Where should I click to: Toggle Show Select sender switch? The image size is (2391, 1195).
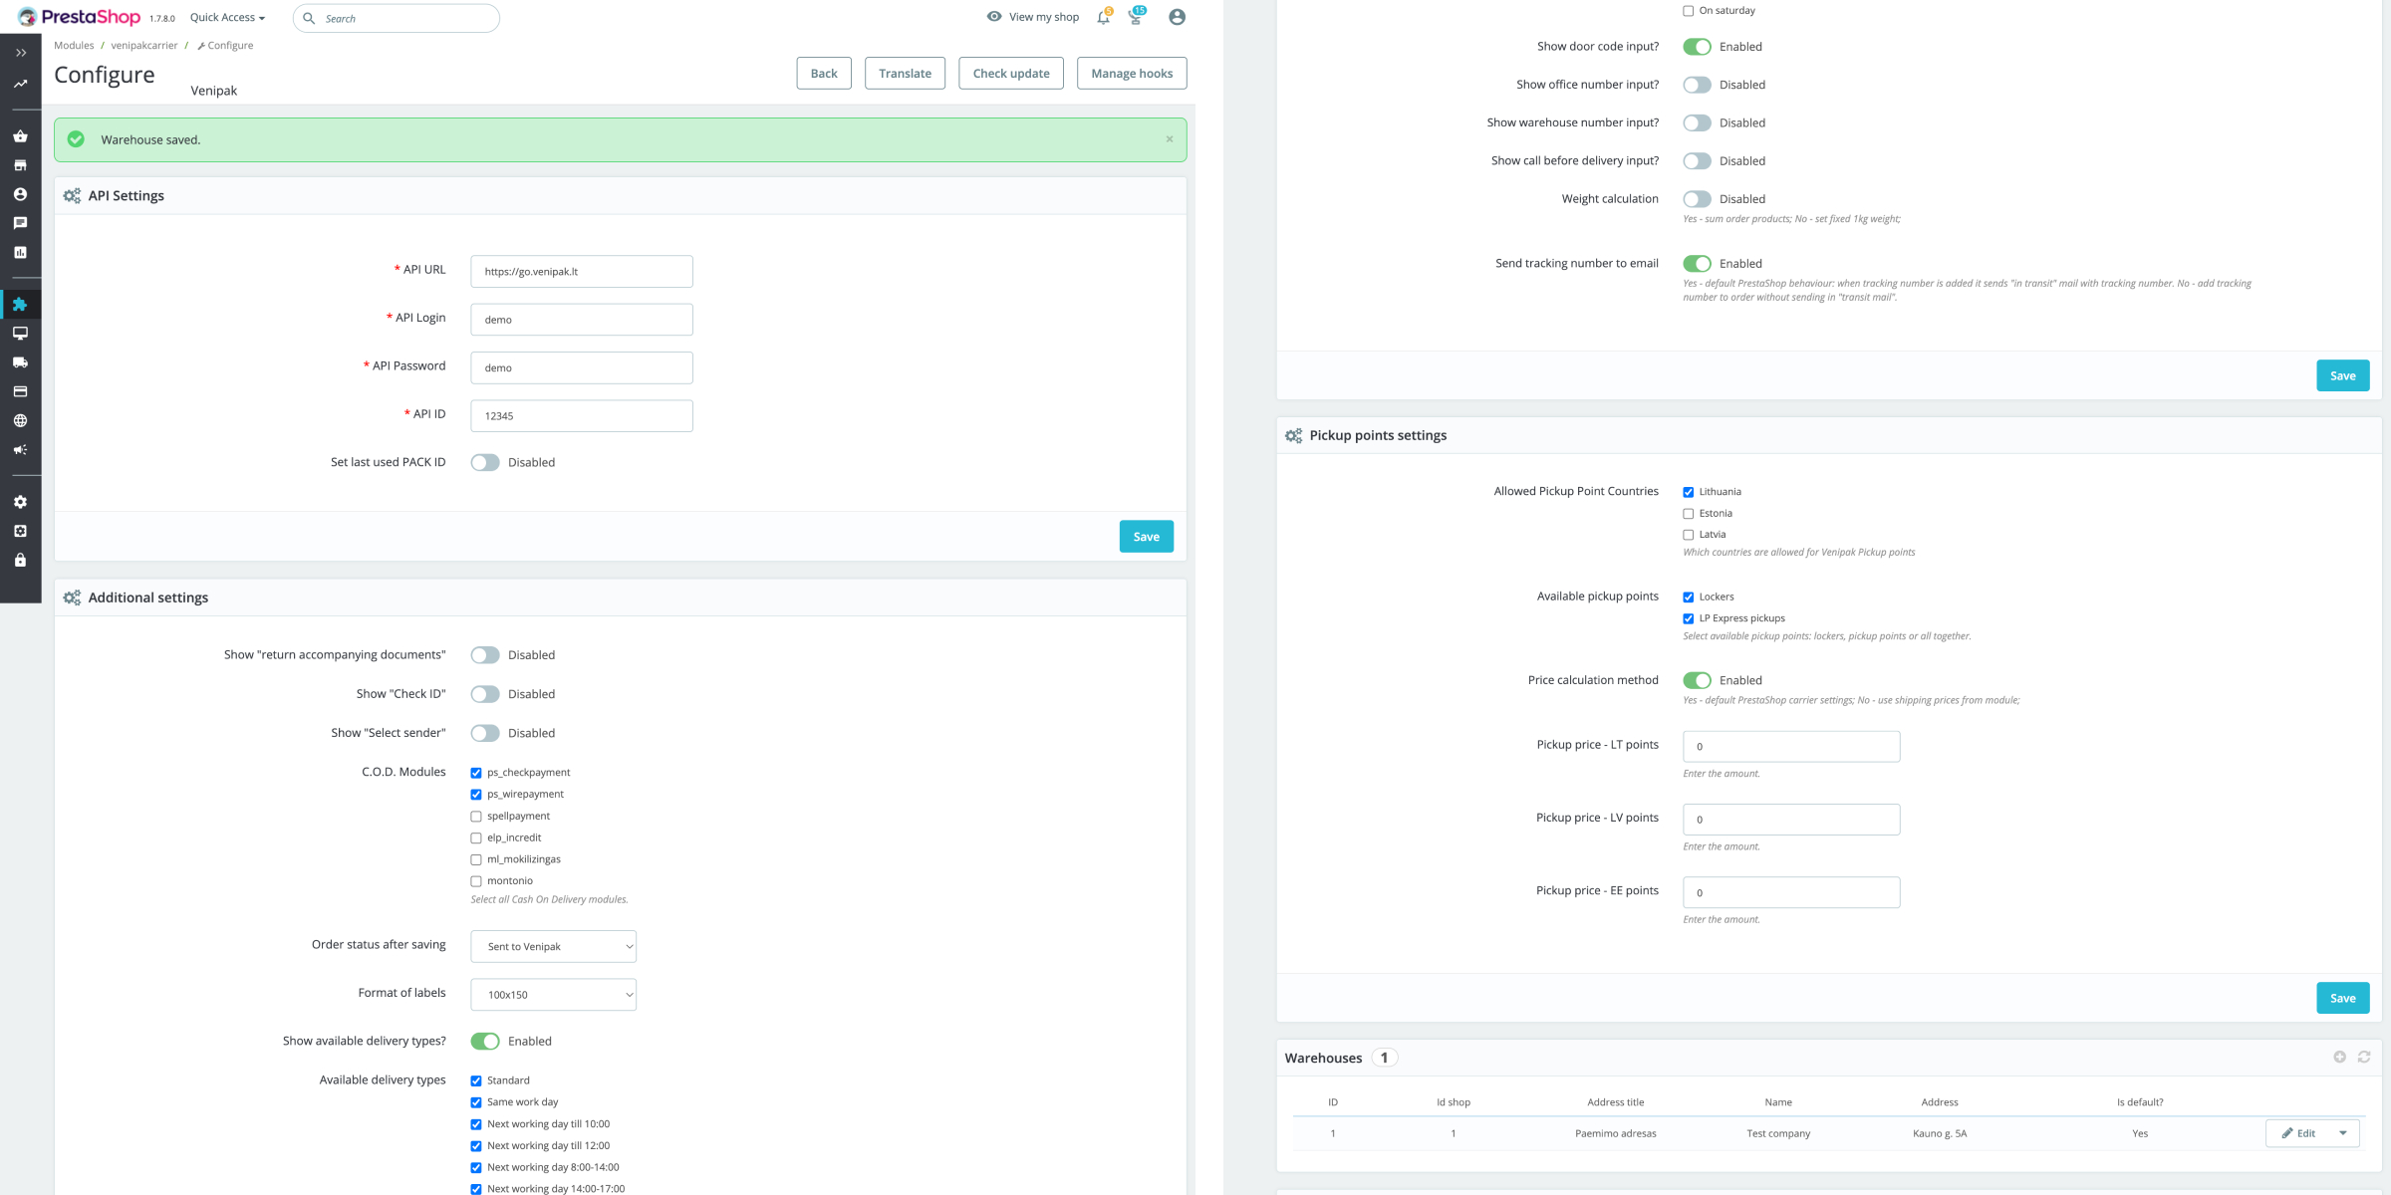(x=485, y=733)
